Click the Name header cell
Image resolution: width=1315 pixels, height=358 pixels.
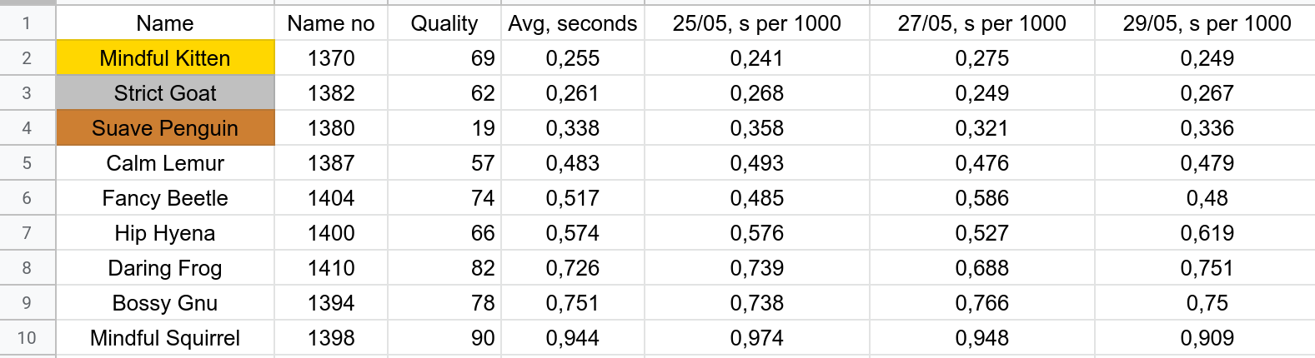pyautogui.click(x=165, y=23)
